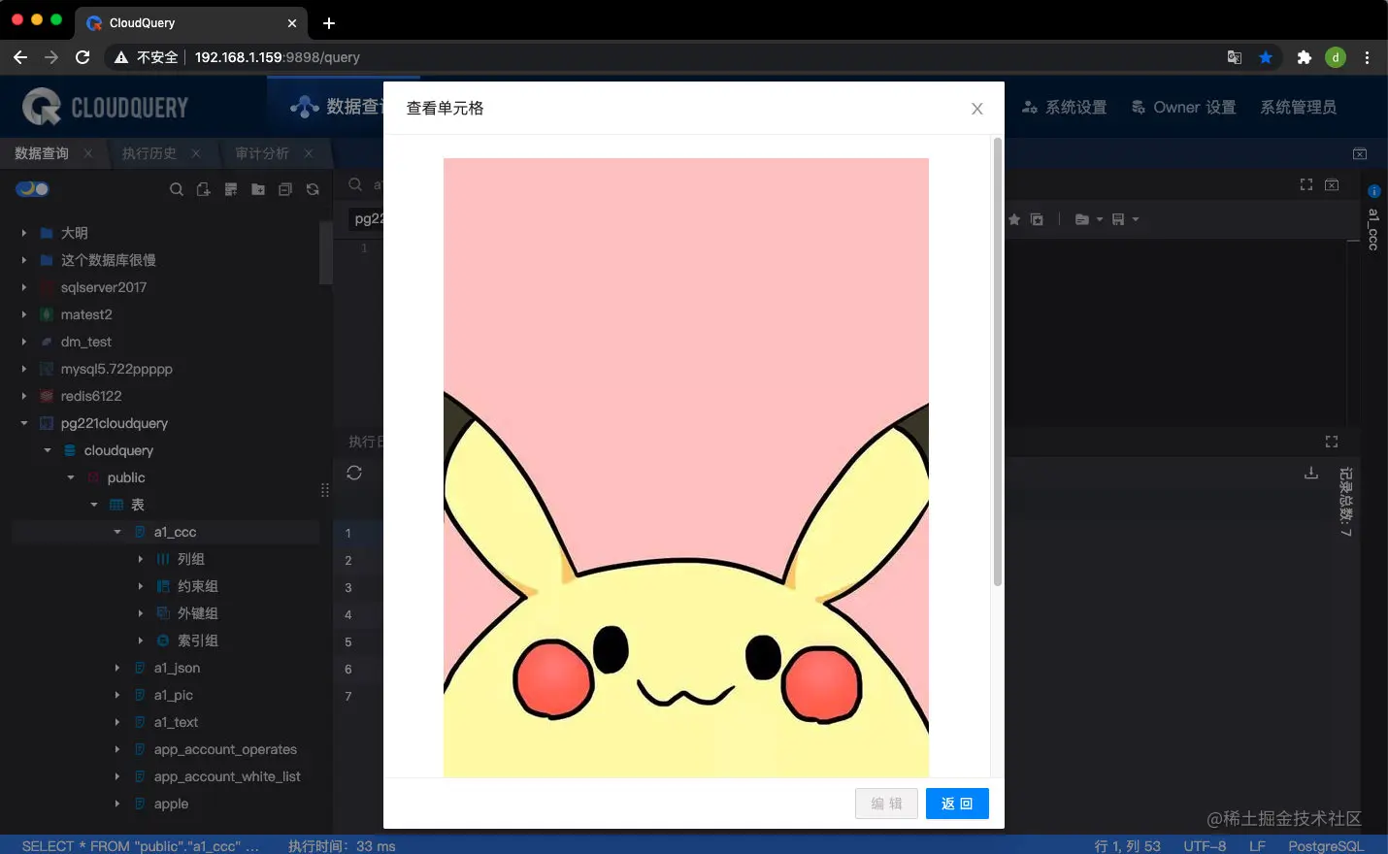Open search in the database tree toolbar

(x=177, y=189)
